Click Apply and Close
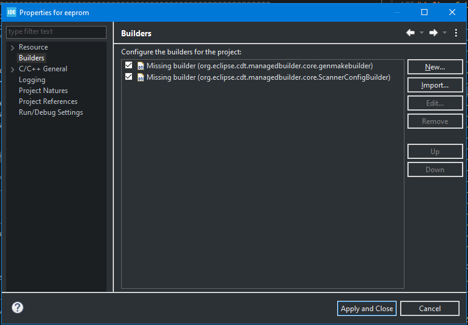Viewport: 468px width, 325px height. (367, 308)
